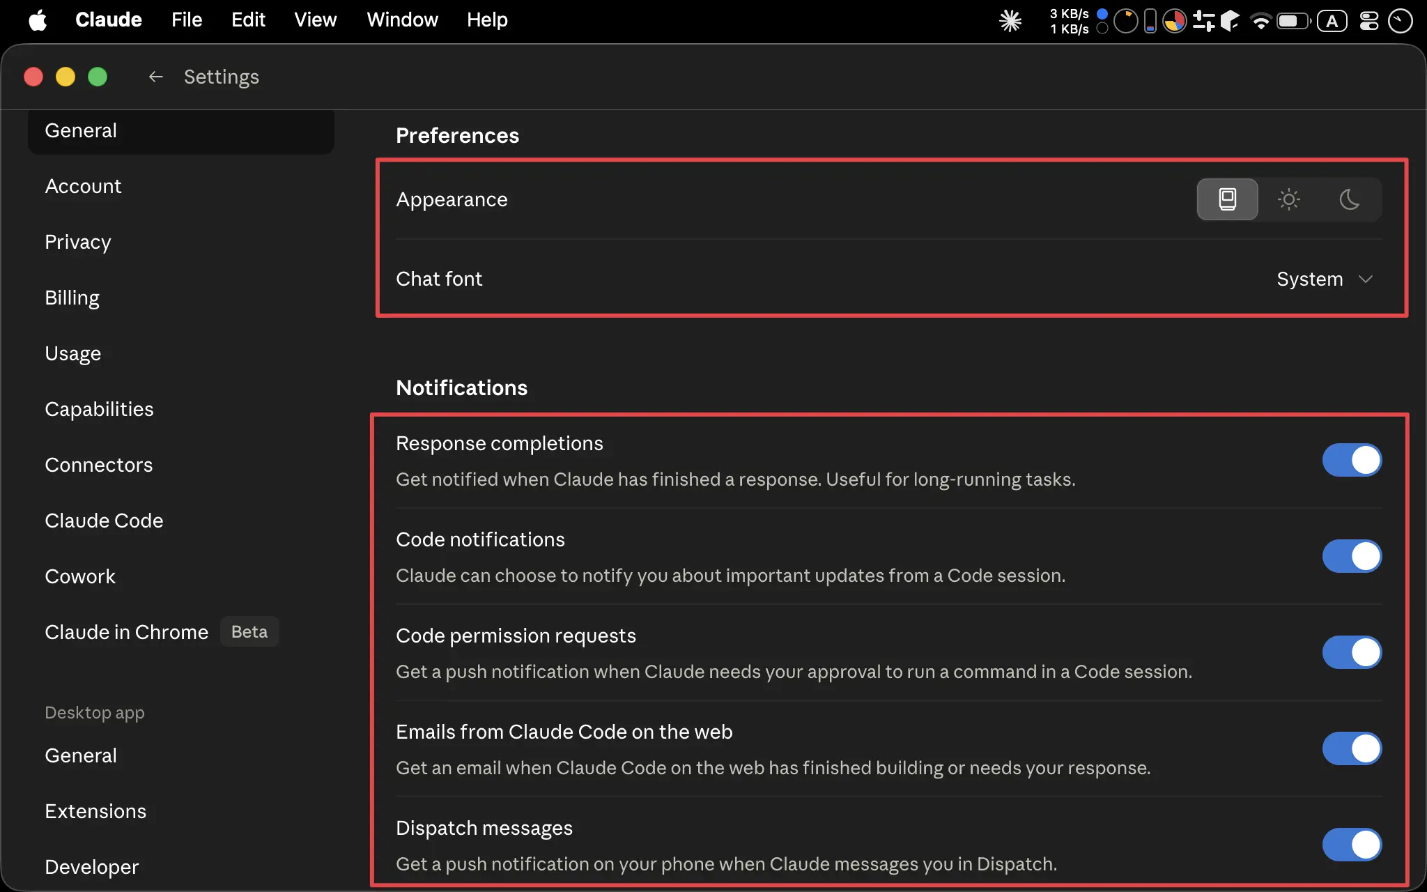Open the input source 'A' menu
The width and height of the screenshot is (1427, 892).
pyautogui.click(x=1332, y=21)
